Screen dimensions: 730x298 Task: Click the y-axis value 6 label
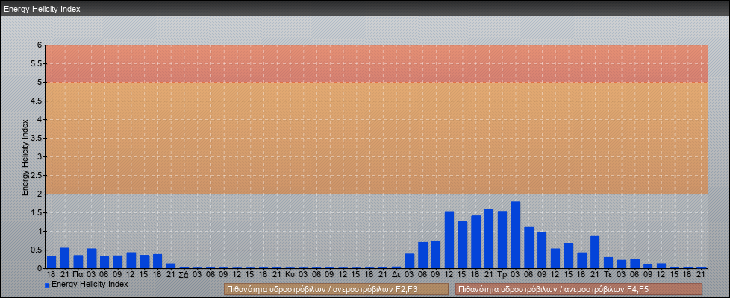tap(39, 45)
